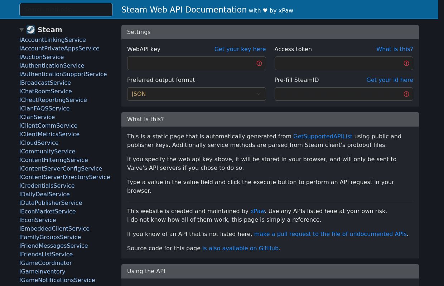Click the Access token warning icon

(x=406, y=63)
